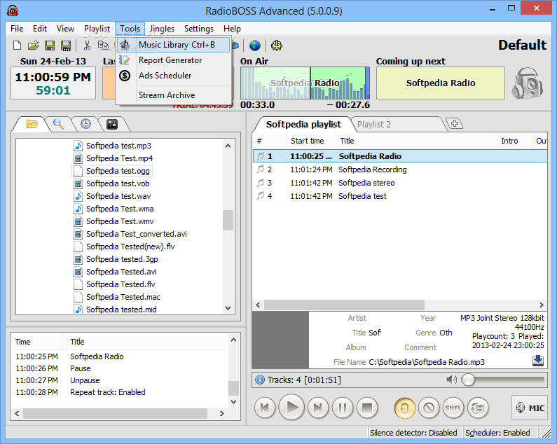Select track 3 Softpedia stereo

[x=399, y=183]
